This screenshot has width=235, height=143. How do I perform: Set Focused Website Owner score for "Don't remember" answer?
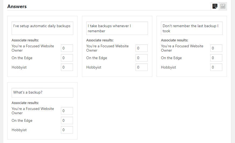coord(216,48)
